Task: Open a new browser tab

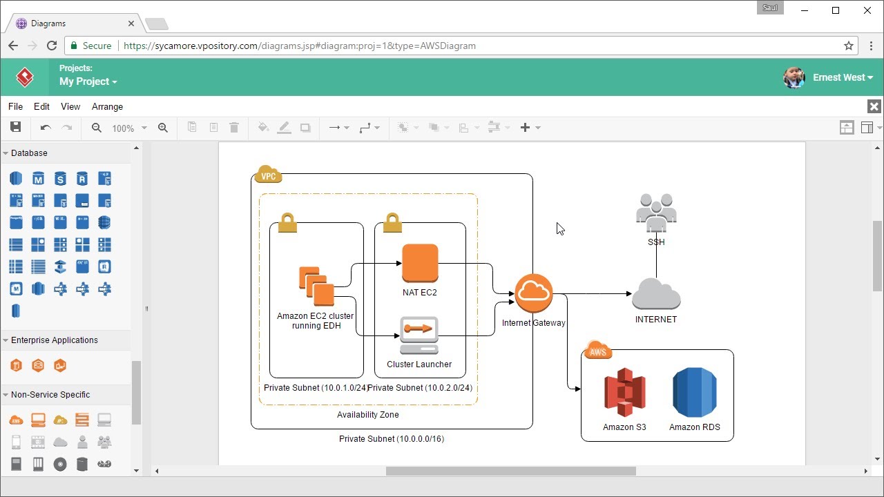Action: pyautogui.click(x=157, y=25)
